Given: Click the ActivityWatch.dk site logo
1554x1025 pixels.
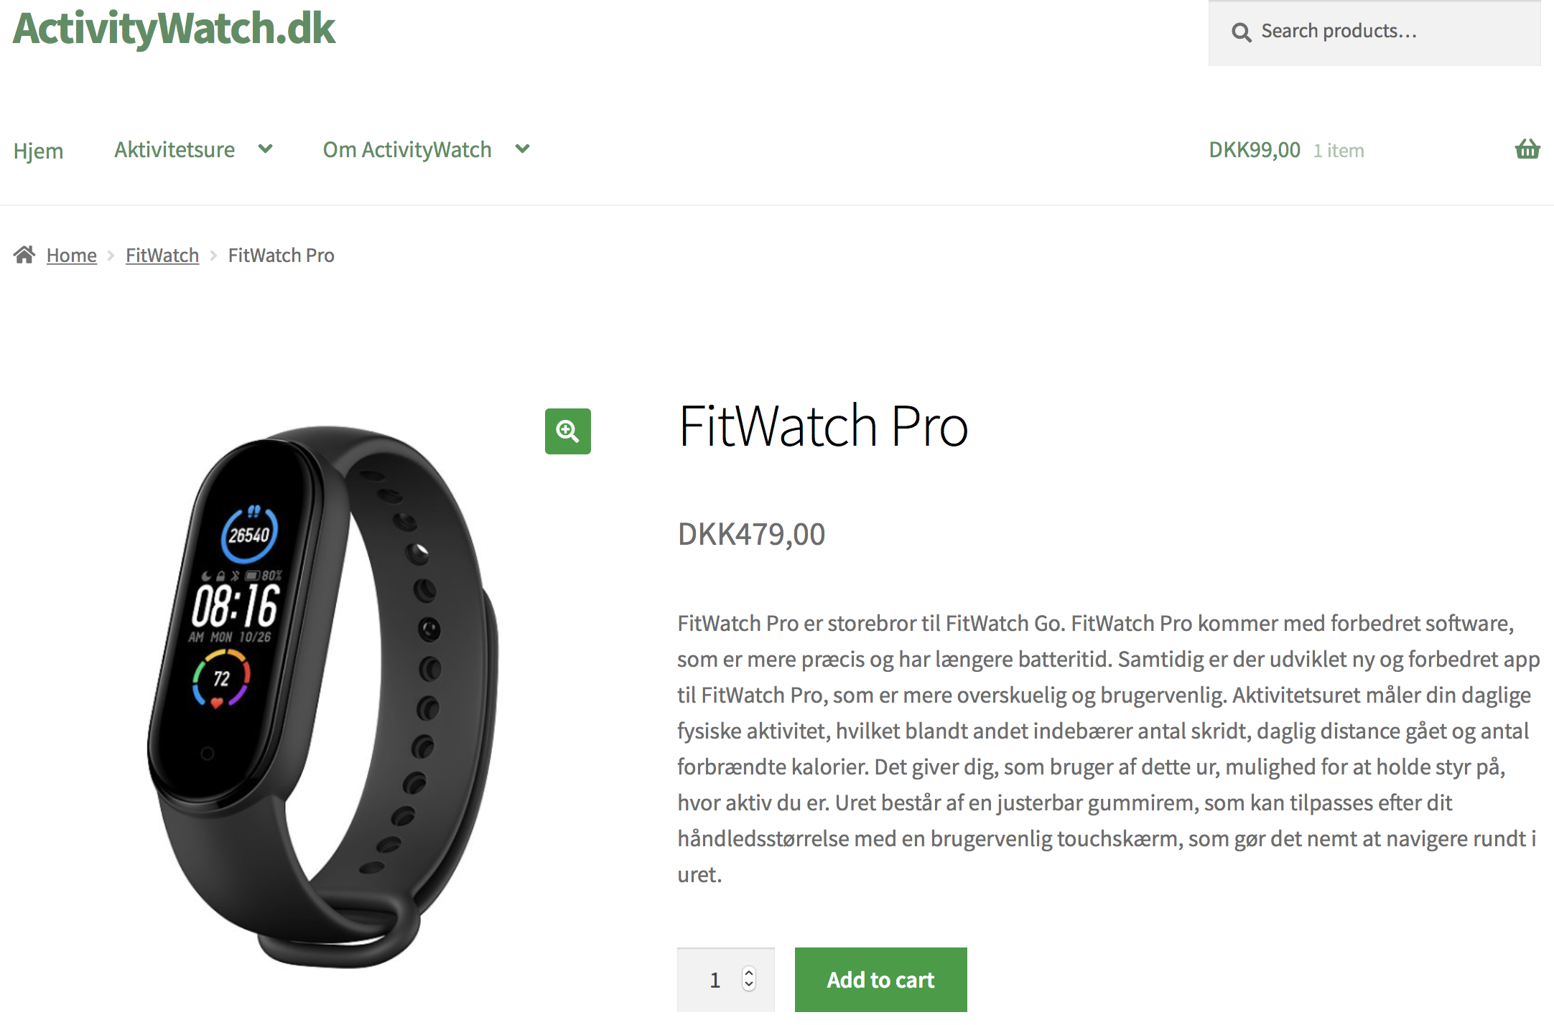Looking at the screenshot, I should coord(174,29).
